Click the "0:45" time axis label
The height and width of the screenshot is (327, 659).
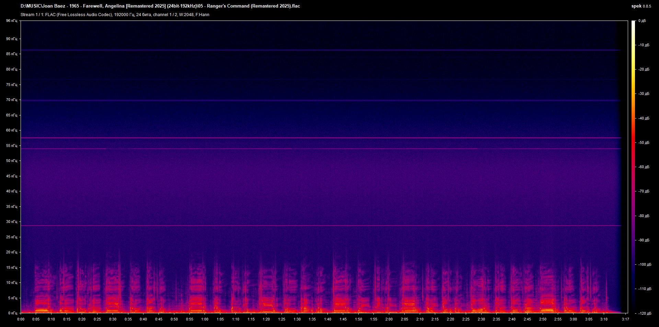tap(159, 319)
